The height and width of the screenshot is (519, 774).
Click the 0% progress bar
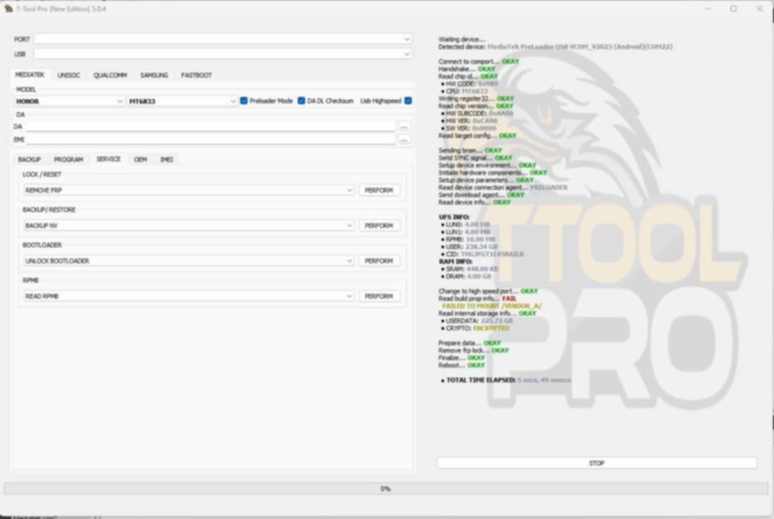coord(386,489)
